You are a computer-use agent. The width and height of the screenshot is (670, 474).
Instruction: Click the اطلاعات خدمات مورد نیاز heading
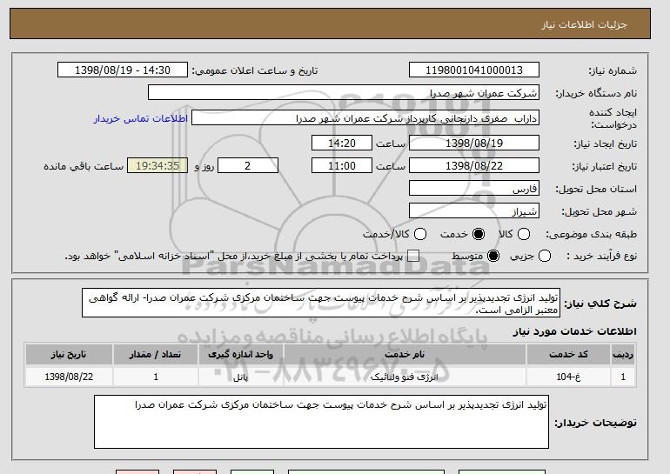coord(574,331)
